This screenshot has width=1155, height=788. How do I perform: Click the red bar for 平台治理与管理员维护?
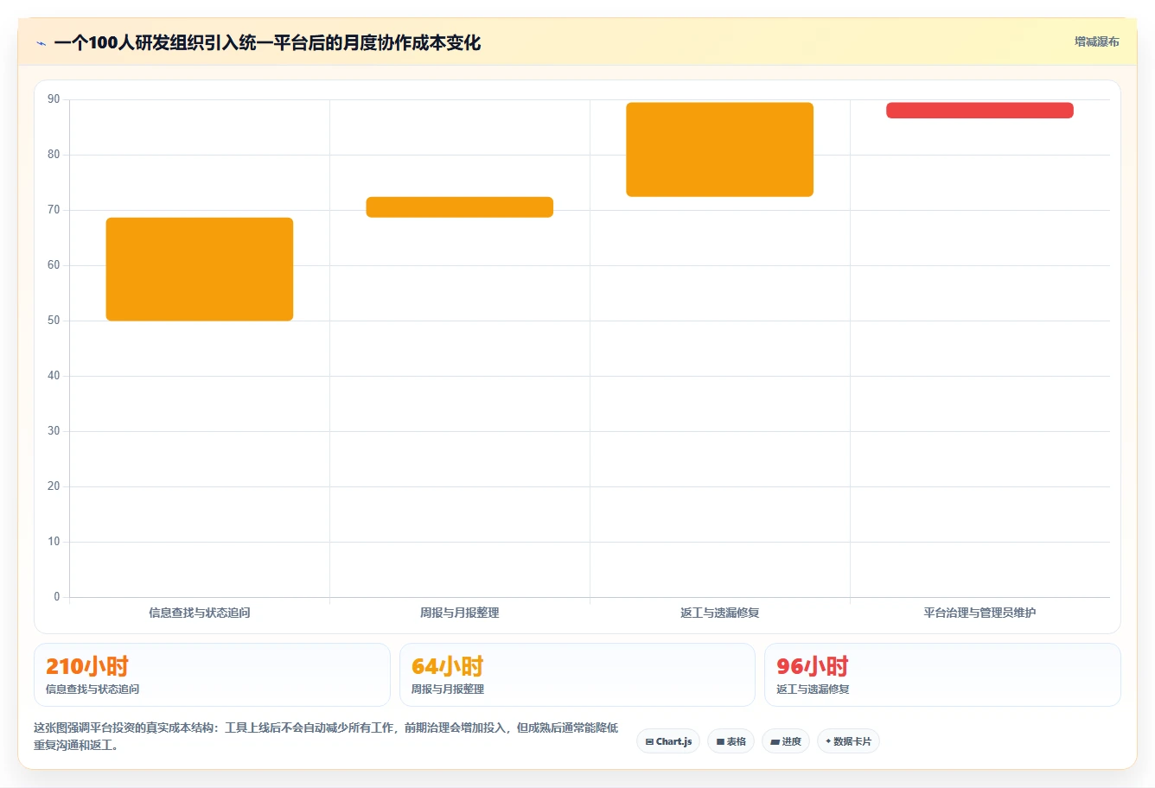(x=980, y=111)
